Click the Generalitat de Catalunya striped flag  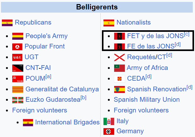pyautogui.click(x=18, y=89)
